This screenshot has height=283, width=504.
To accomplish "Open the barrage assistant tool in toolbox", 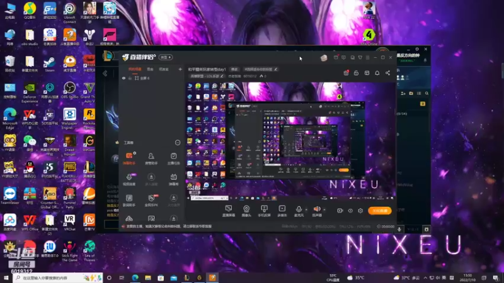I will (x=129, y=158).
